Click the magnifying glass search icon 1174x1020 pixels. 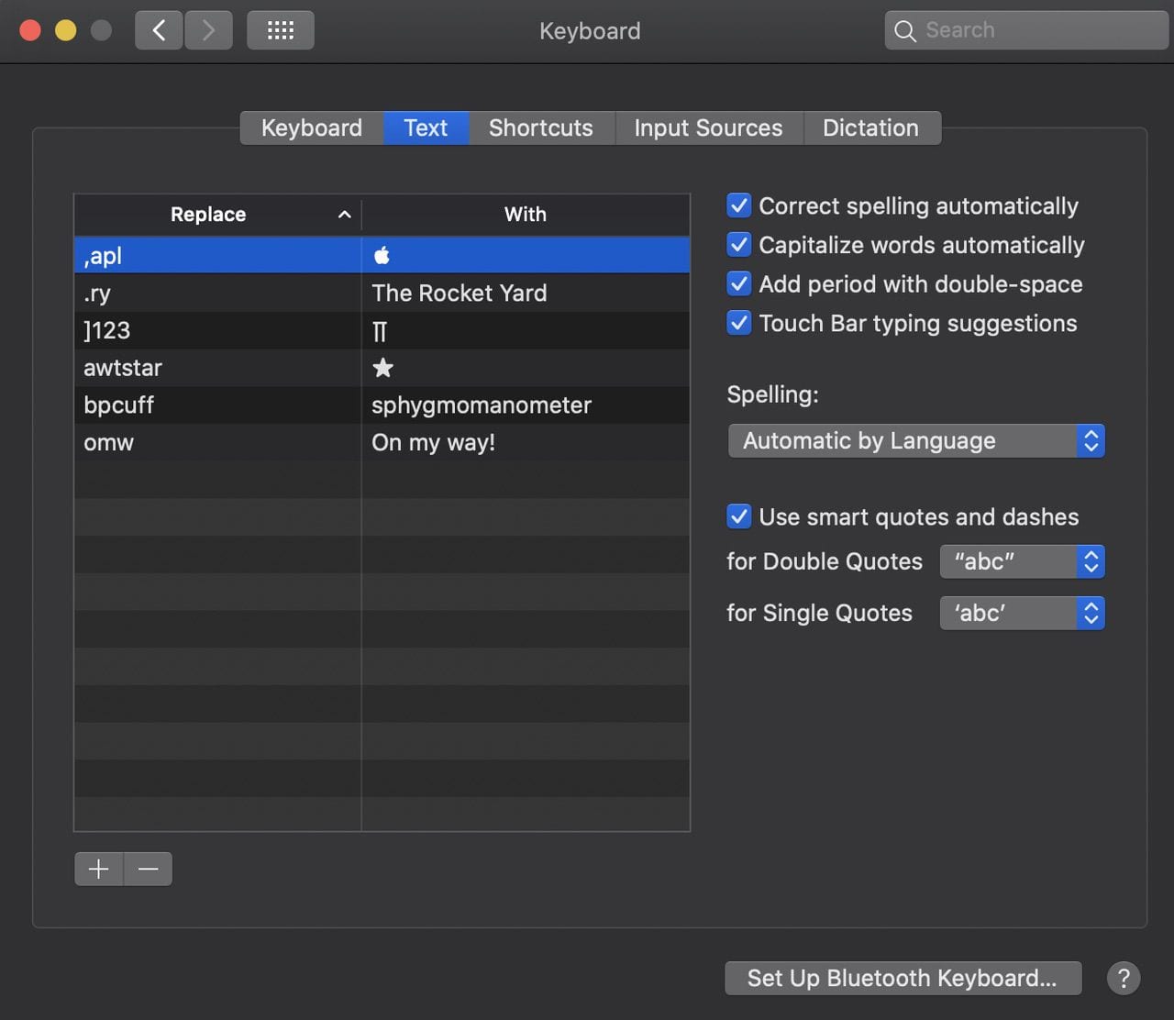pos(905,30)
